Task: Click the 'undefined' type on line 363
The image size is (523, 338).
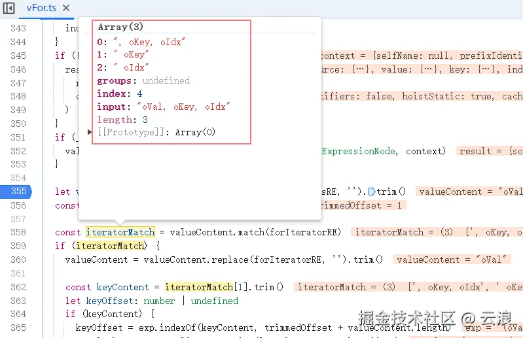Action: click(x=215, y=301)
